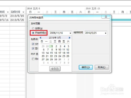Screen dimensions: 131x98
Task: Select May 20 in the calendar
Action: 43,56
